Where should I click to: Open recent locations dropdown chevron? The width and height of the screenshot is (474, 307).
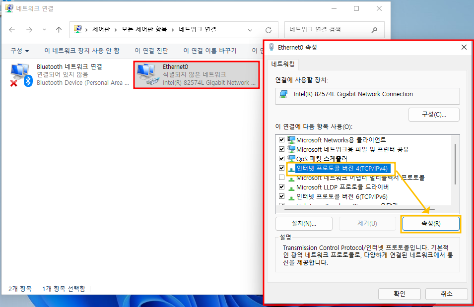45,30
